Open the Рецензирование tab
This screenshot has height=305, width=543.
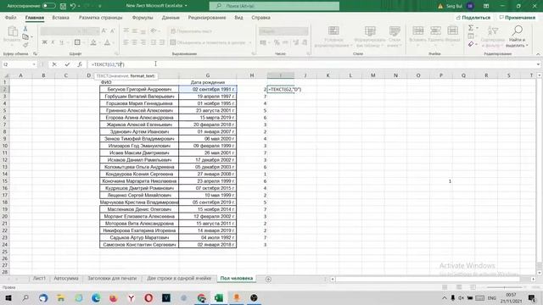(x=207, y=17)
